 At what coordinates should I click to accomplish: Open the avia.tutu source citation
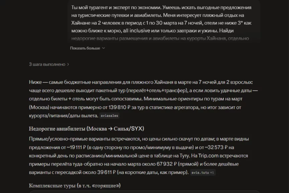coord(199,173)
